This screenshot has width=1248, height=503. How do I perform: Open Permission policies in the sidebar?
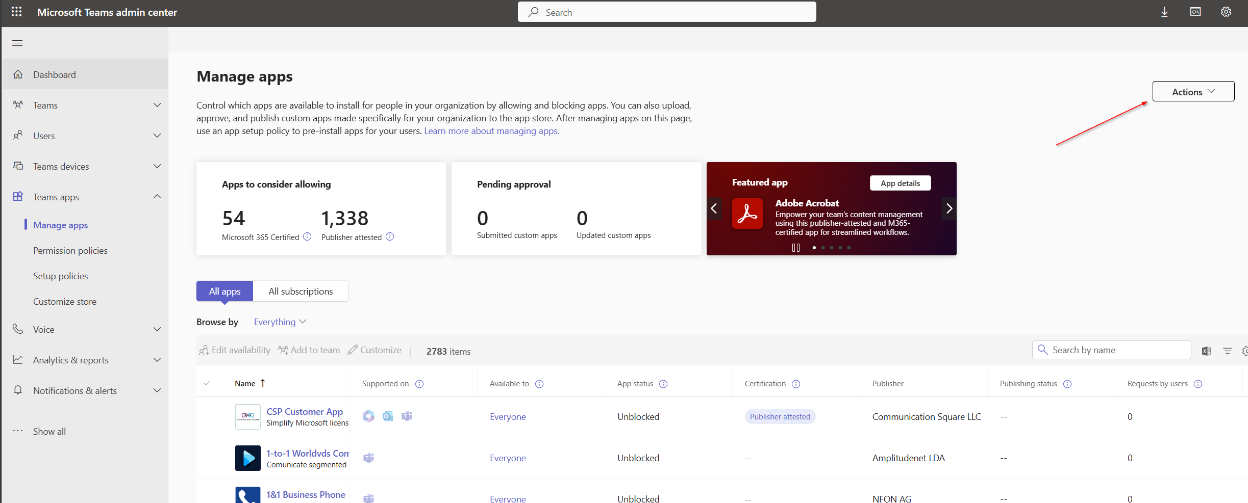(70, 250)
